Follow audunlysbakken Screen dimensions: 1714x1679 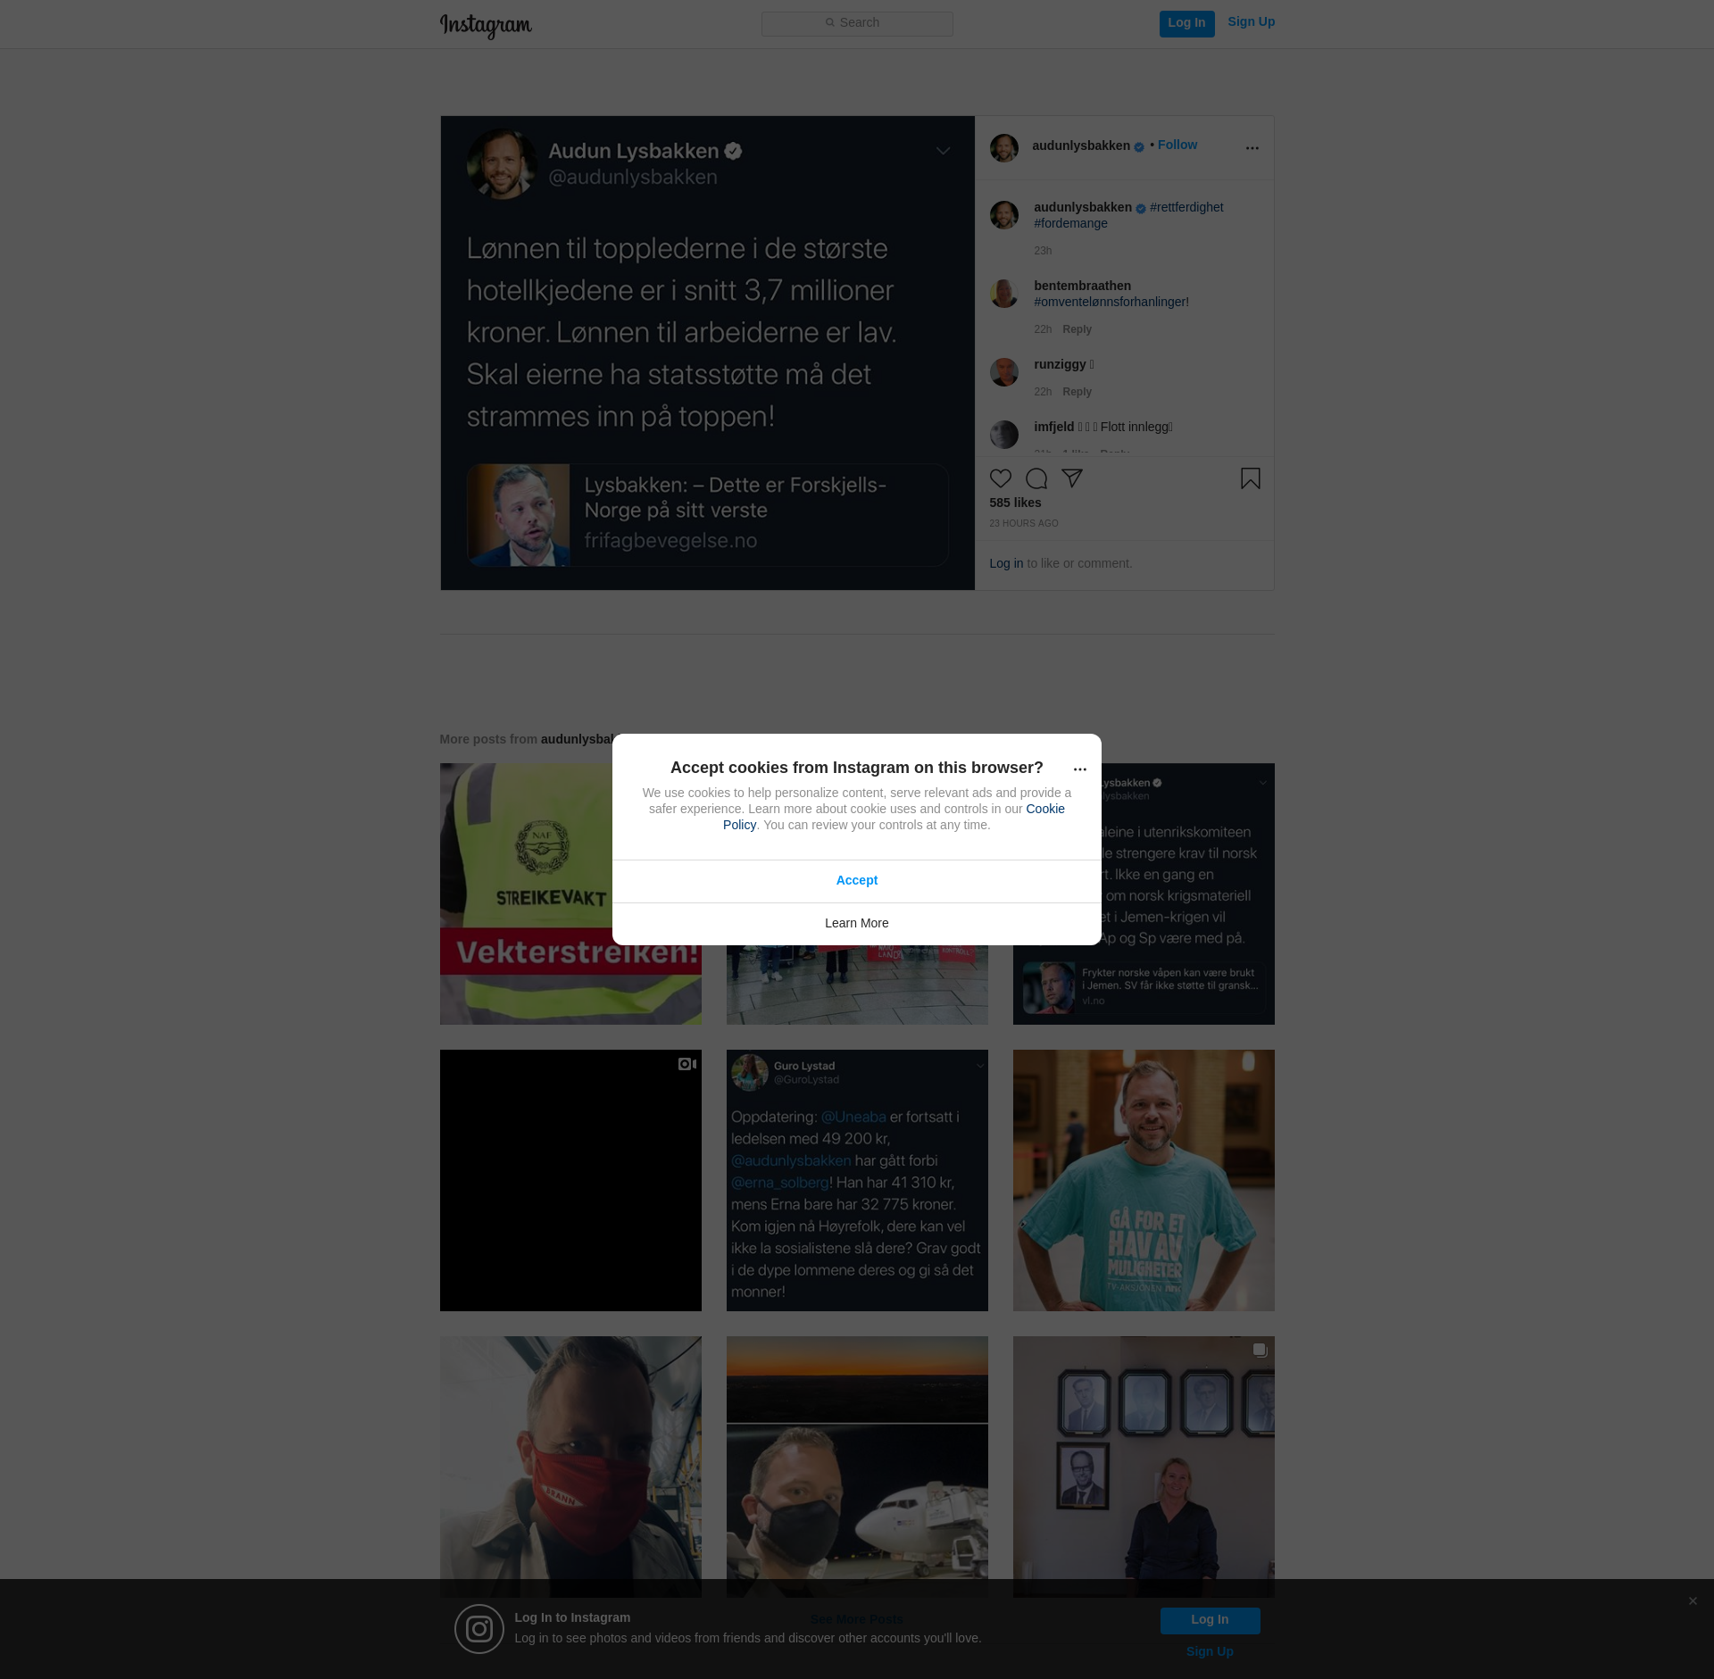pyautogui.click(x=1177, y=145)
